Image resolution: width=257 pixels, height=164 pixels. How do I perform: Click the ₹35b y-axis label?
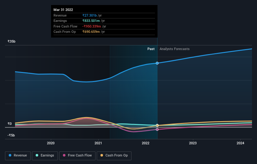[12, 41]
